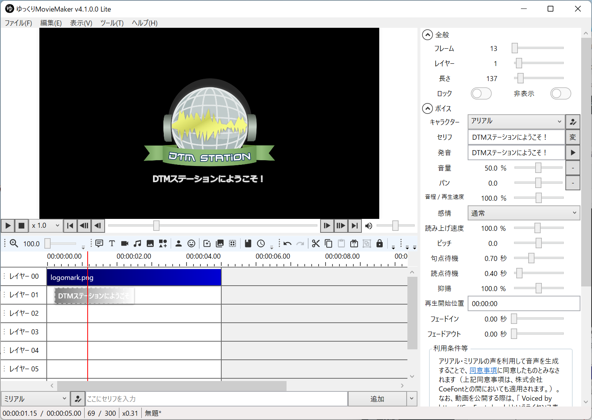This screenshot has width=592, height=420.
Task: Click the ここにセリフを入力 input box
Action: coord(216,399)
